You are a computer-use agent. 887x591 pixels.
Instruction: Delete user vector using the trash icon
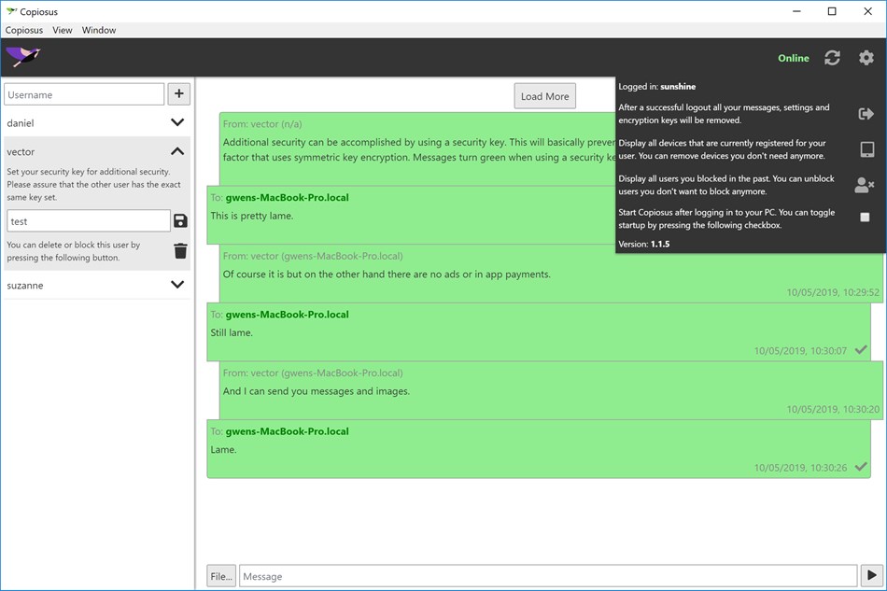click(x=179, y=250)
